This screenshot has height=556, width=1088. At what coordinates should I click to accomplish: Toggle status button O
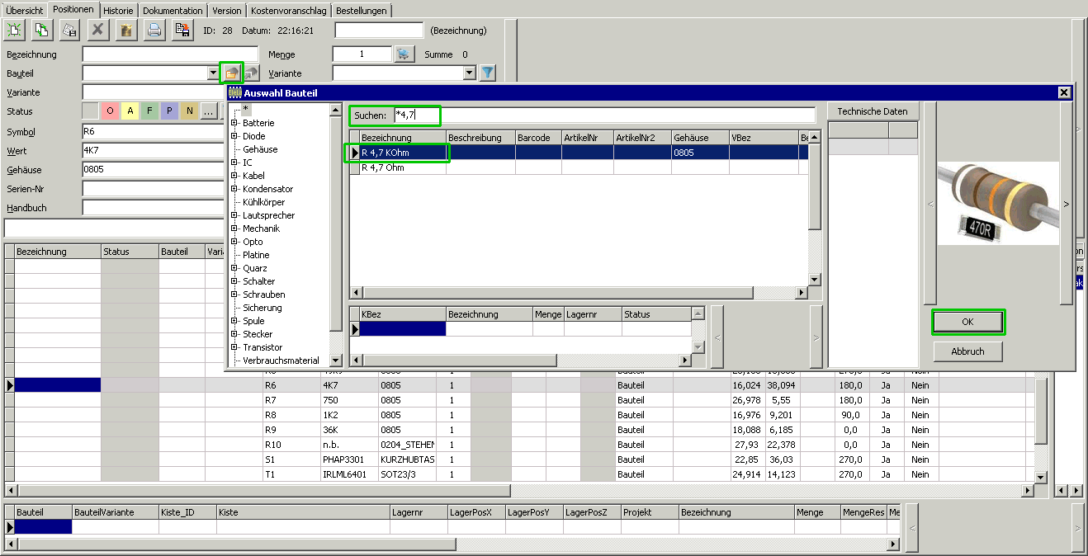[110, 111]
